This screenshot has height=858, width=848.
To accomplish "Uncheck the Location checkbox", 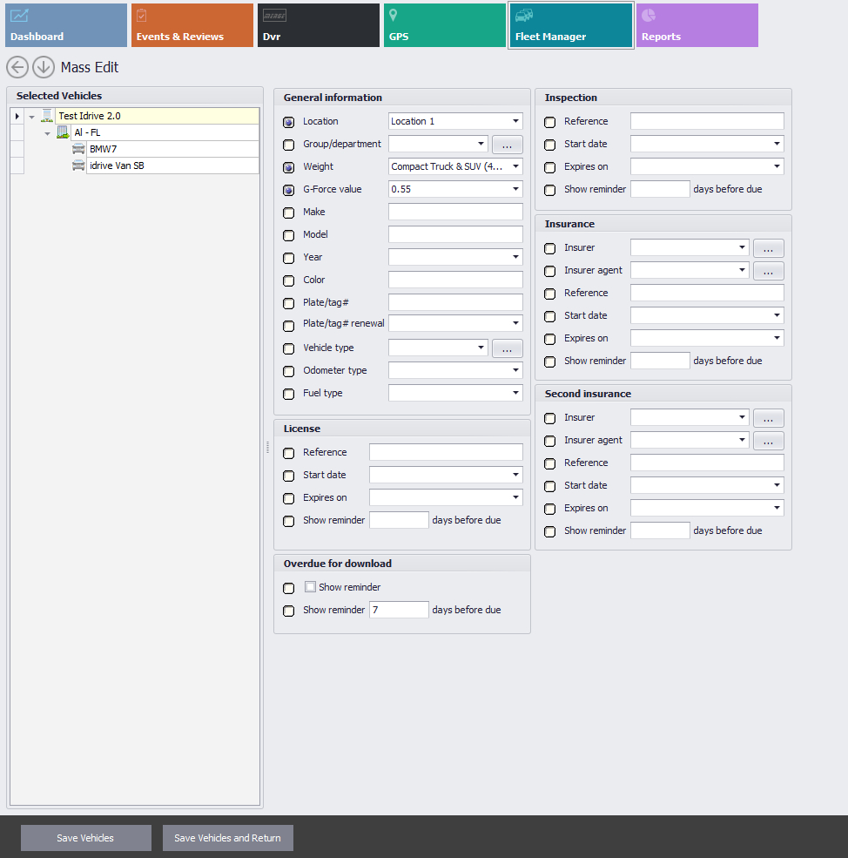I will coord(289,122).
